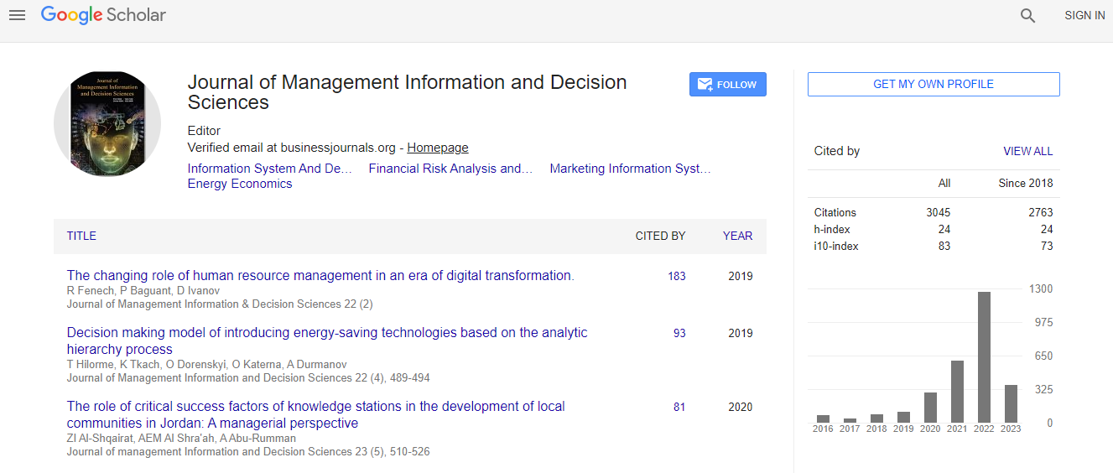Viewport: 1113px width, 473px height.
Task: Sort articles by YEAR header
Action: pos(738,236)
